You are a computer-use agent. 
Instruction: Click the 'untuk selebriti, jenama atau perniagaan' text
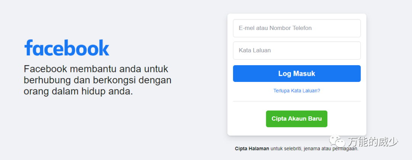tap(314, 149)
